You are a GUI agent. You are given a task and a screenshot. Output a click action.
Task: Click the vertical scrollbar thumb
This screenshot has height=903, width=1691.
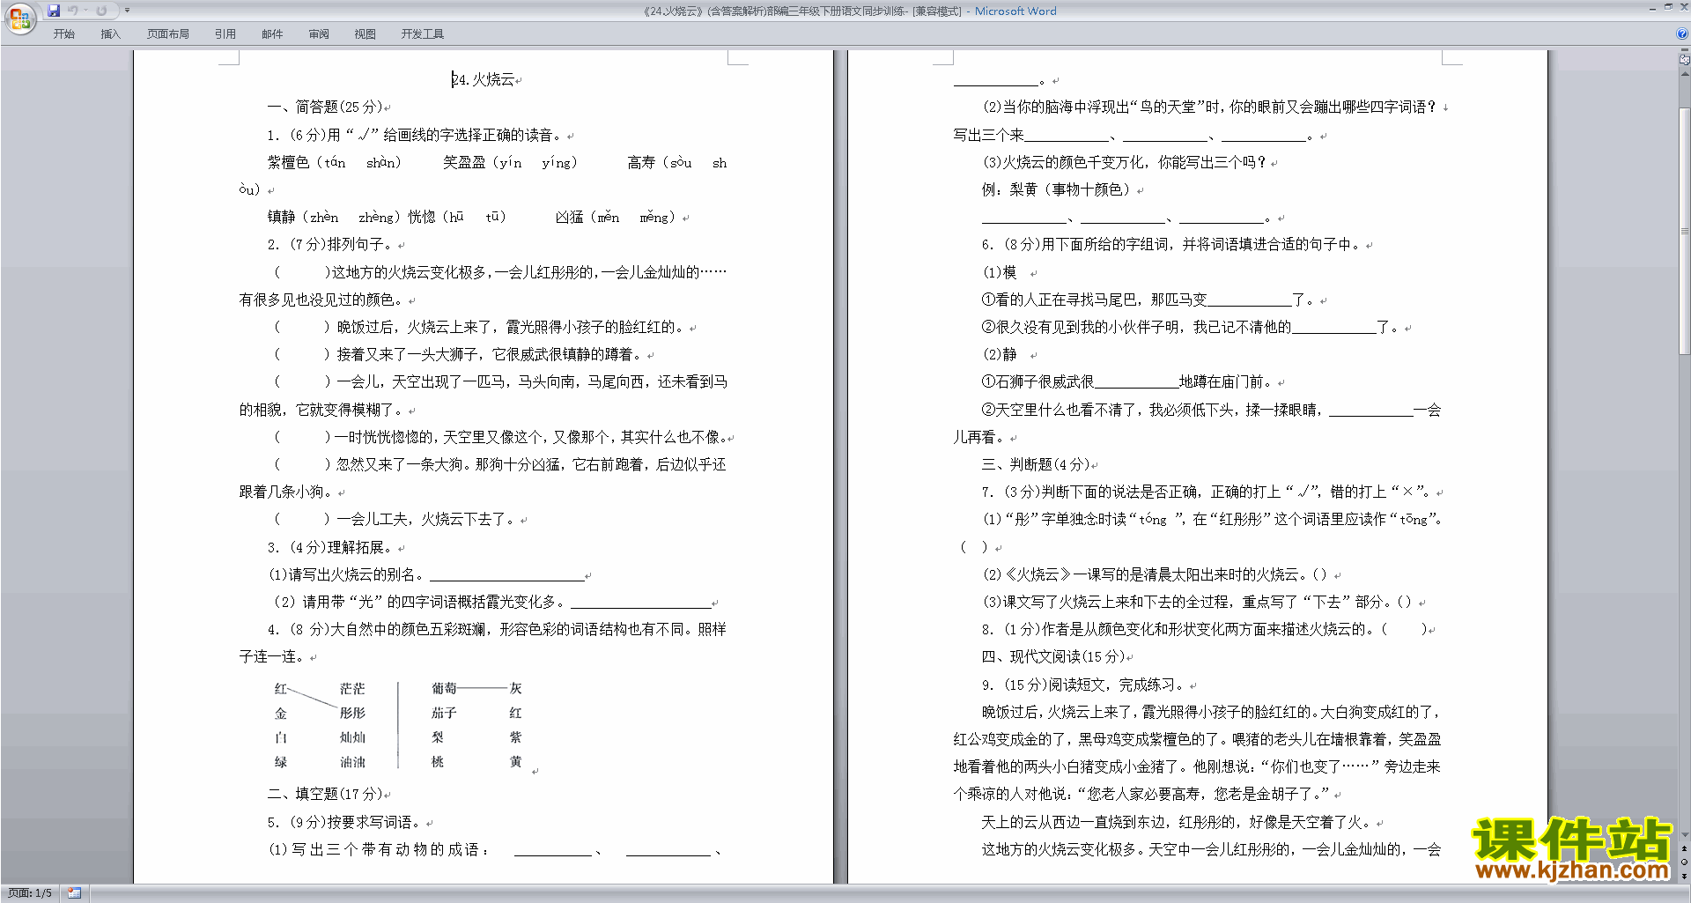1684,230
